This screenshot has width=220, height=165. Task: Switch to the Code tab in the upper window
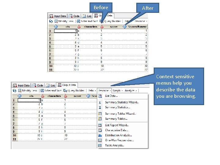[x=74, y=16]
